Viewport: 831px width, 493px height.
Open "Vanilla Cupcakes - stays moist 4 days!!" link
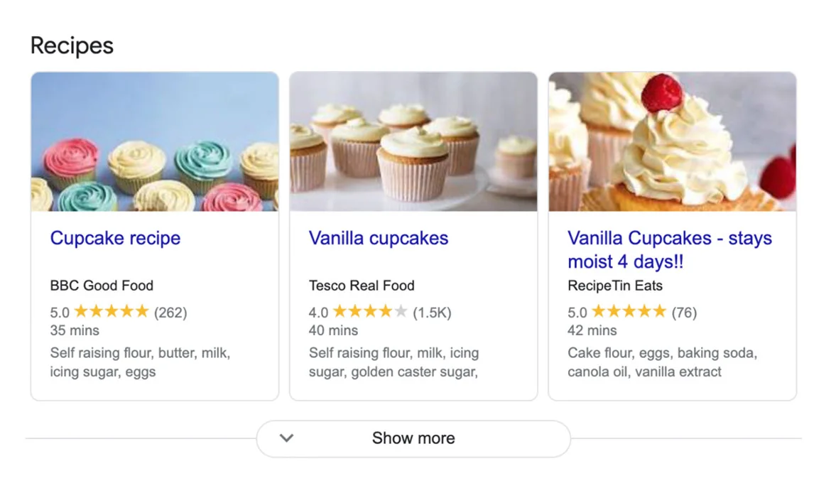click(x=669, y=249)
